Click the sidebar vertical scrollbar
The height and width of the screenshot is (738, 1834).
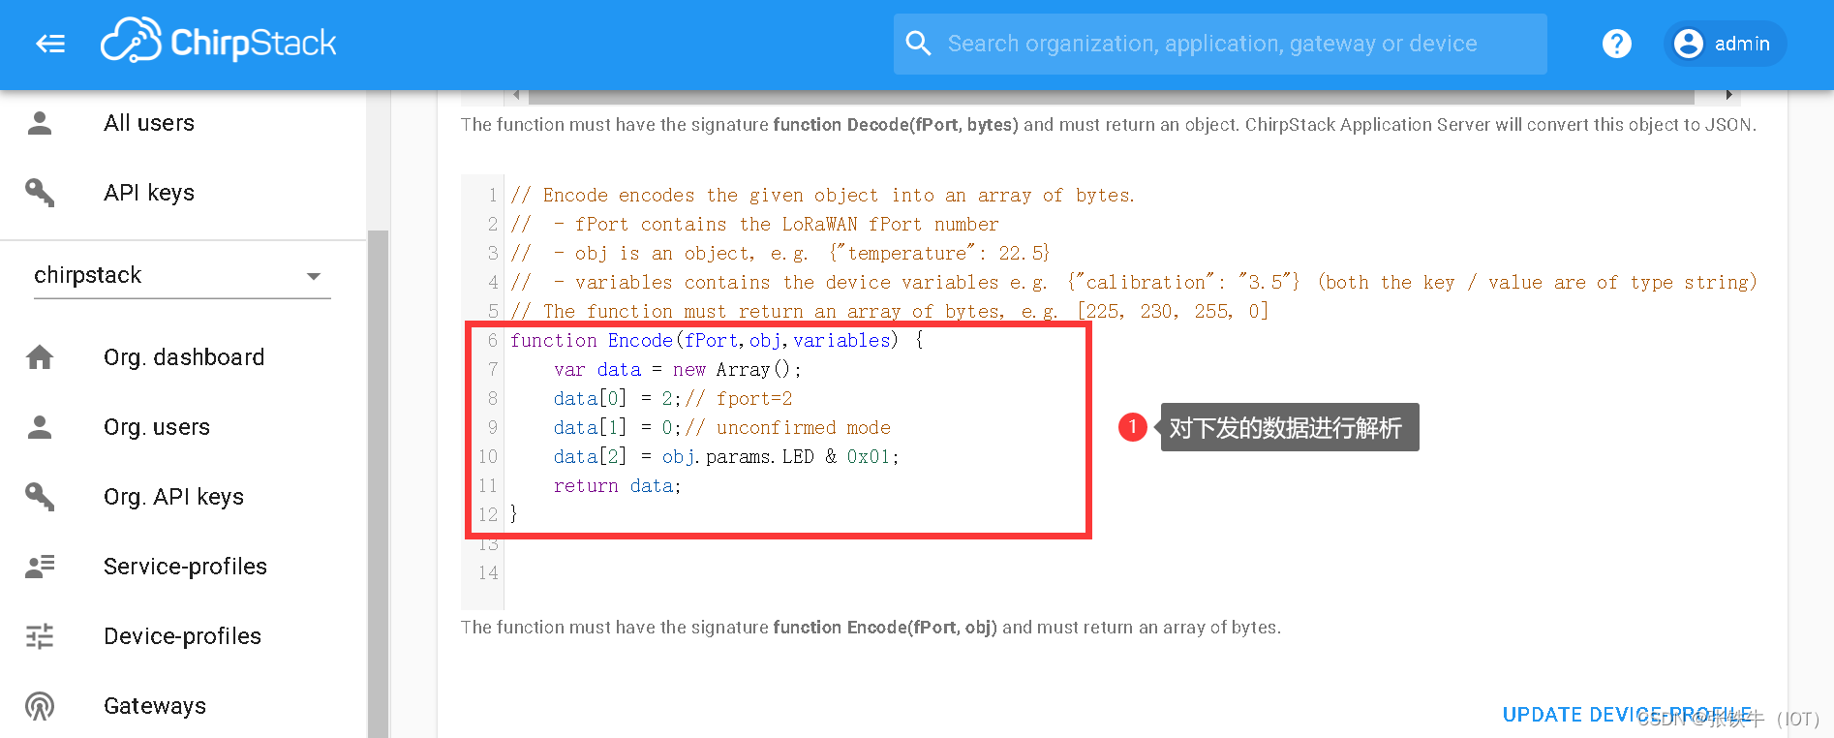point(378,484)
